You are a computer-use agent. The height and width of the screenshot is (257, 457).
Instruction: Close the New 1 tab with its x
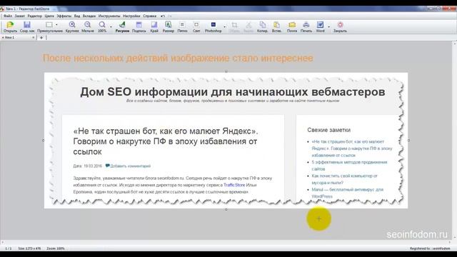34,38
